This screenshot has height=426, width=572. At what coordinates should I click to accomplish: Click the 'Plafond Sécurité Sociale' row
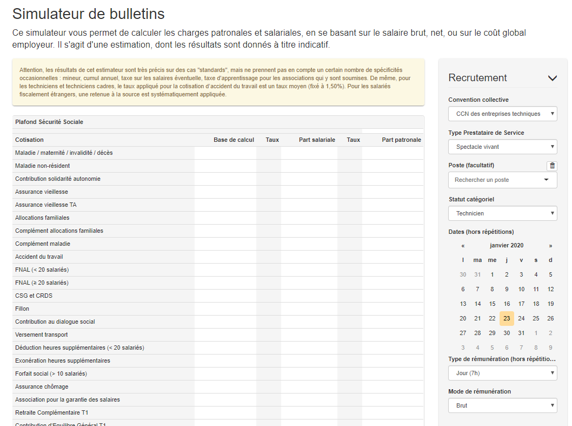pyautogui.click(x=218, y=122)
